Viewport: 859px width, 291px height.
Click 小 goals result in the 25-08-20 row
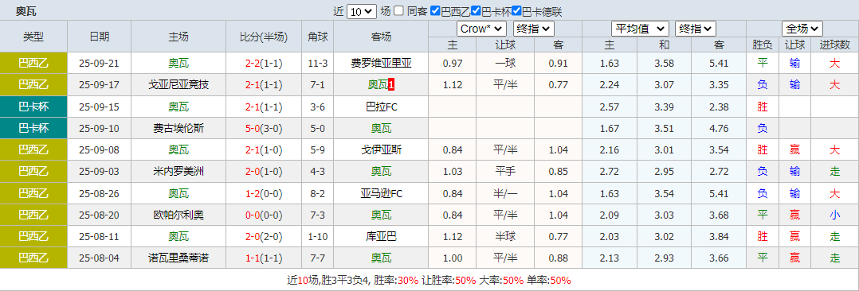(834, 215)
